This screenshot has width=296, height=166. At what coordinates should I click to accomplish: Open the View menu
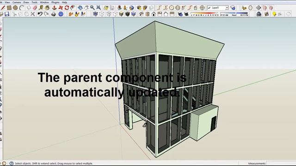coord(7,2)
